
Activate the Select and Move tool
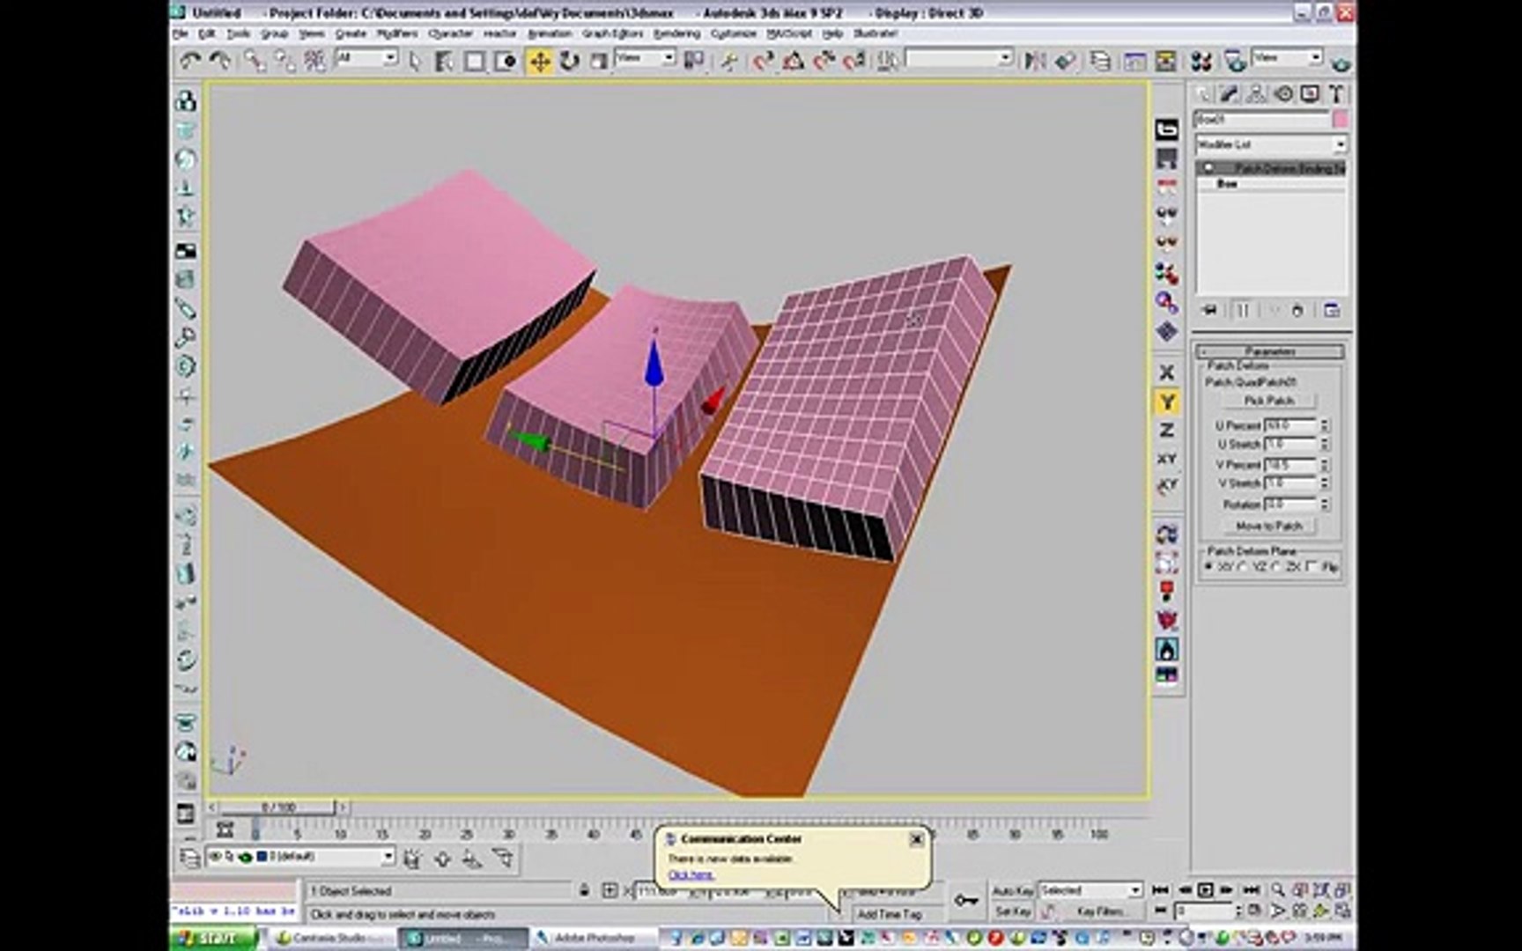coord(539,61)
